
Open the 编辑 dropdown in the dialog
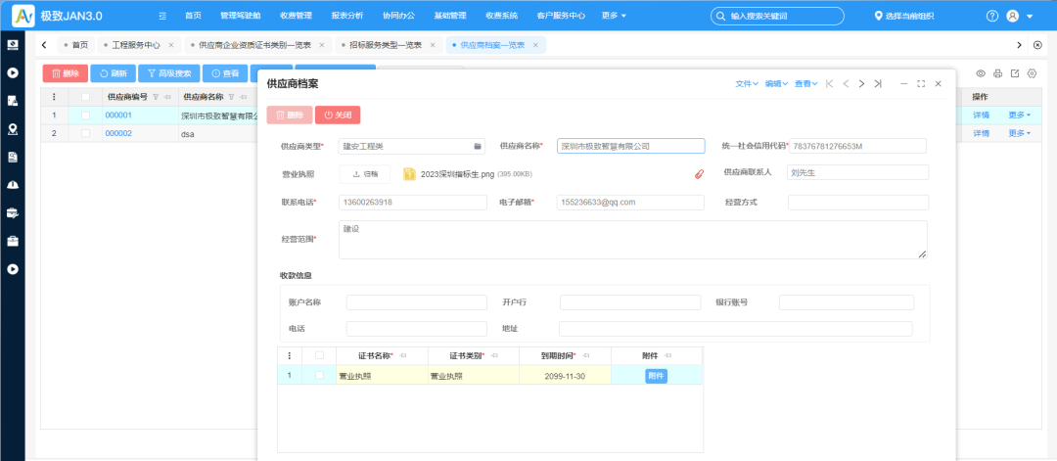[776, 83]
